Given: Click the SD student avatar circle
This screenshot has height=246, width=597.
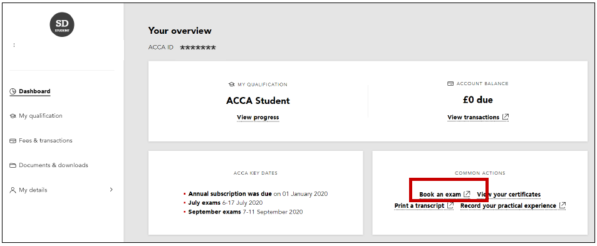Looking at the screenshot, I should (x=62, y=24).
